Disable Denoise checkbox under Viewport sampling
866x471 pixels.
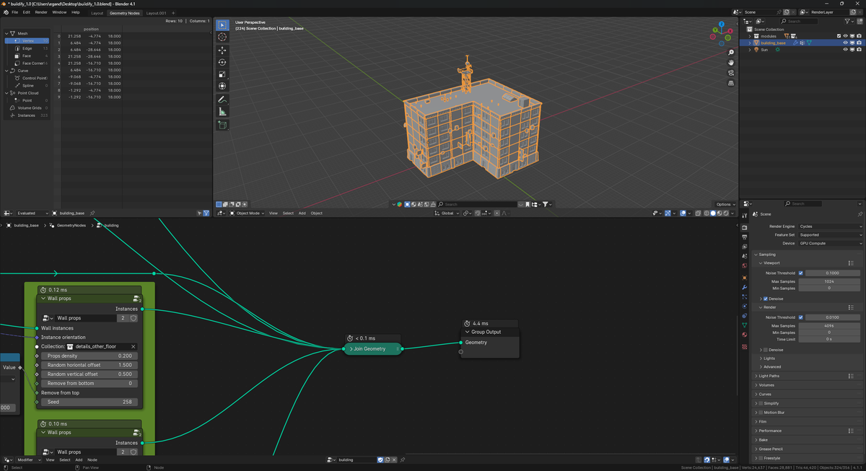coord(766,299)
